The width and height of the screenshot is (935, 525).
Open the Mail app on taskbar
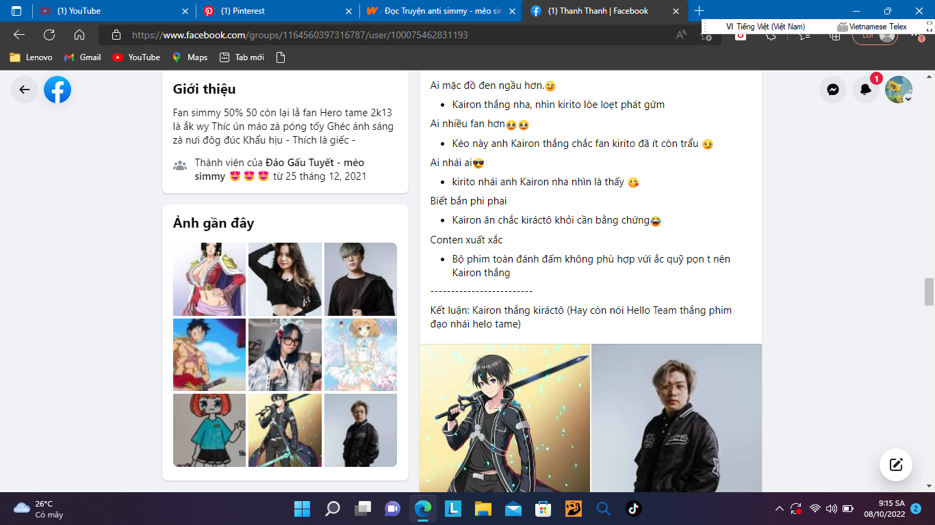(x=513, y=509)
